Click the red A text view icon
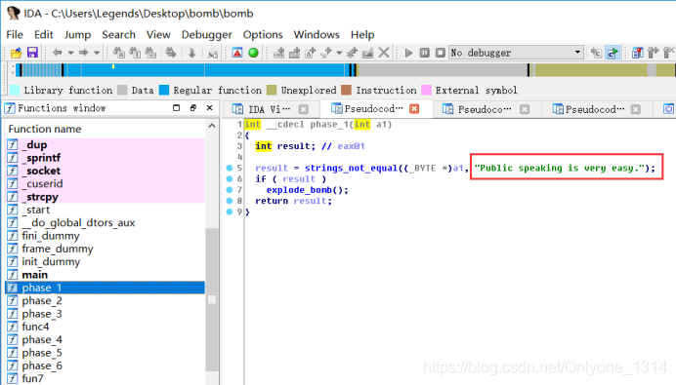Screen dimensions: 676x385 tap(237, 53)
